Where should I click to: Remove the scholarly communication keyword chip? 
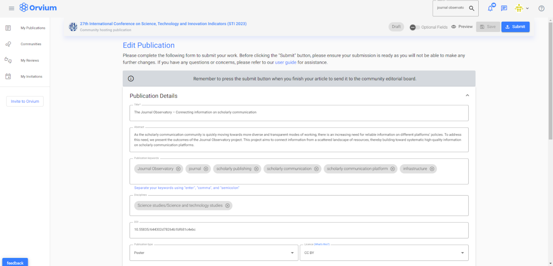click(x=316, y=169)
